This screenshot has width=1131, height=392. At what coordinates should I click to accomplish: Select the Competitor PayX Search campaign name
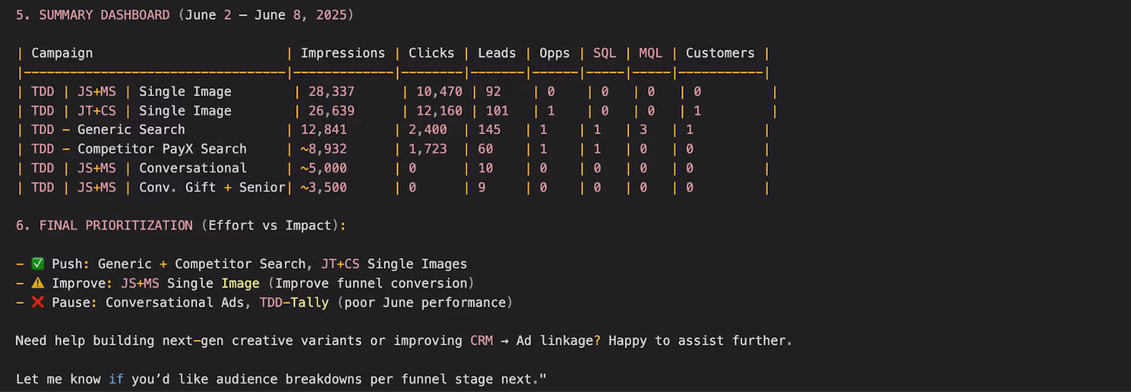[x=162, y=148]
